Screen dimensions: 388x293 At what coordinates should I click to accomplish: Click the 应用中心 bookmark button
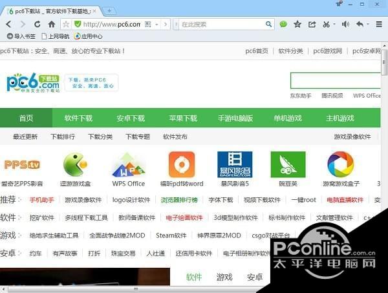(87, 36)
